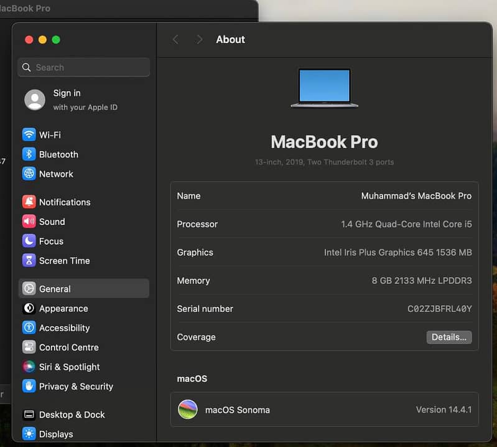Select Screen Time hourglass icon
The image size is (497, 447).
(x=29, y=261)
